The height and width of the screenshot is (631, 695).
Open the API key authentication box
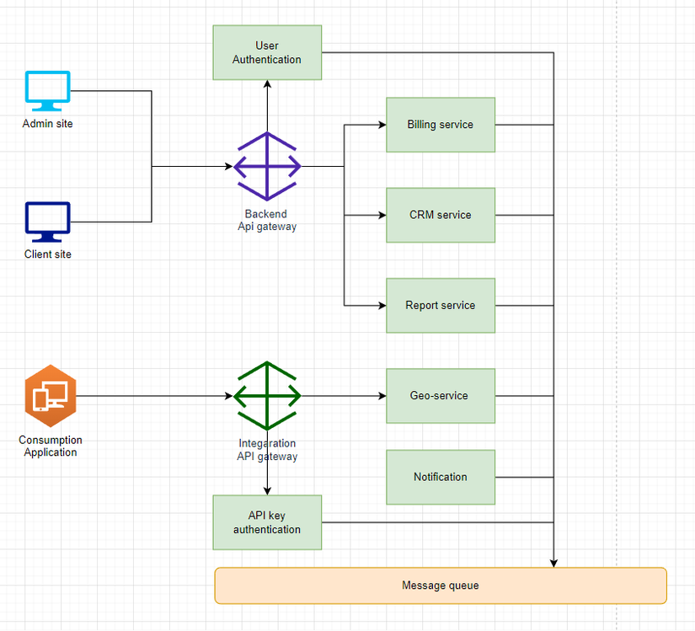click(266, 522)
